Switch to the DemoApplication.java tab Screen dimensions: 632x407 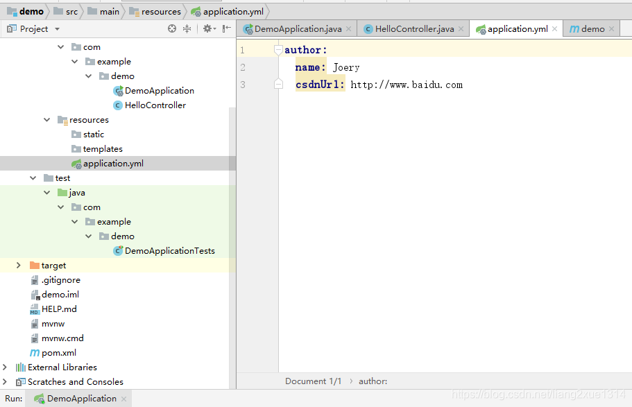coord(298,29)
